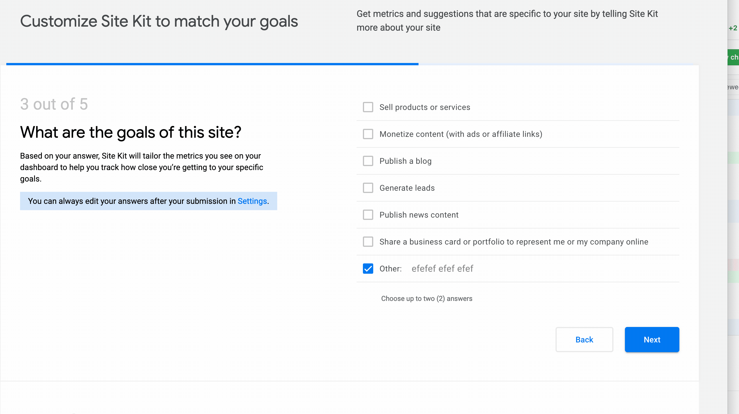Viewport: 739px width, 414px height.
Task: Click the green button at the right screen edge
Action: pyautogui.click(x=735, y=57)
